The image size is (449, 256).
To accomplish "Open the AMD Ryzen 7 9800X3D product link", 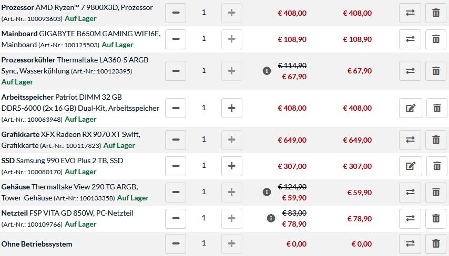I will tap(94, 8).
